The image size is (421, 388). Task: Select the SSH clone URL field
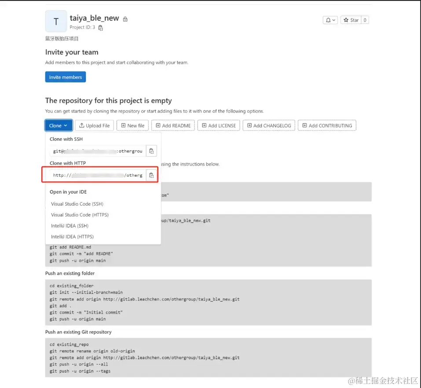click(98, 151)
